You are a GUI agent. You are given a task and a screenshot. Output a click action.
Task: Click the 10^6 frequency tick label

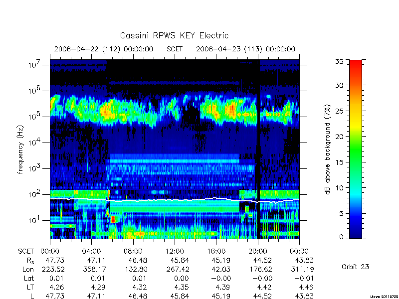35,90
